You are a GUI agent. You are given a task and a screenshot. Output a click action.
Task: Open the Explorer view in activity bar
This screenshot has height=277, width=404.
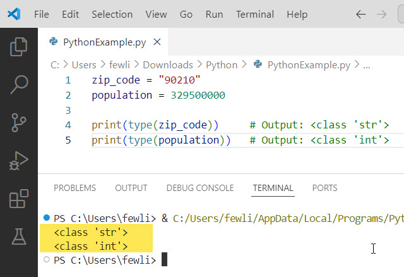coord(18,47)
